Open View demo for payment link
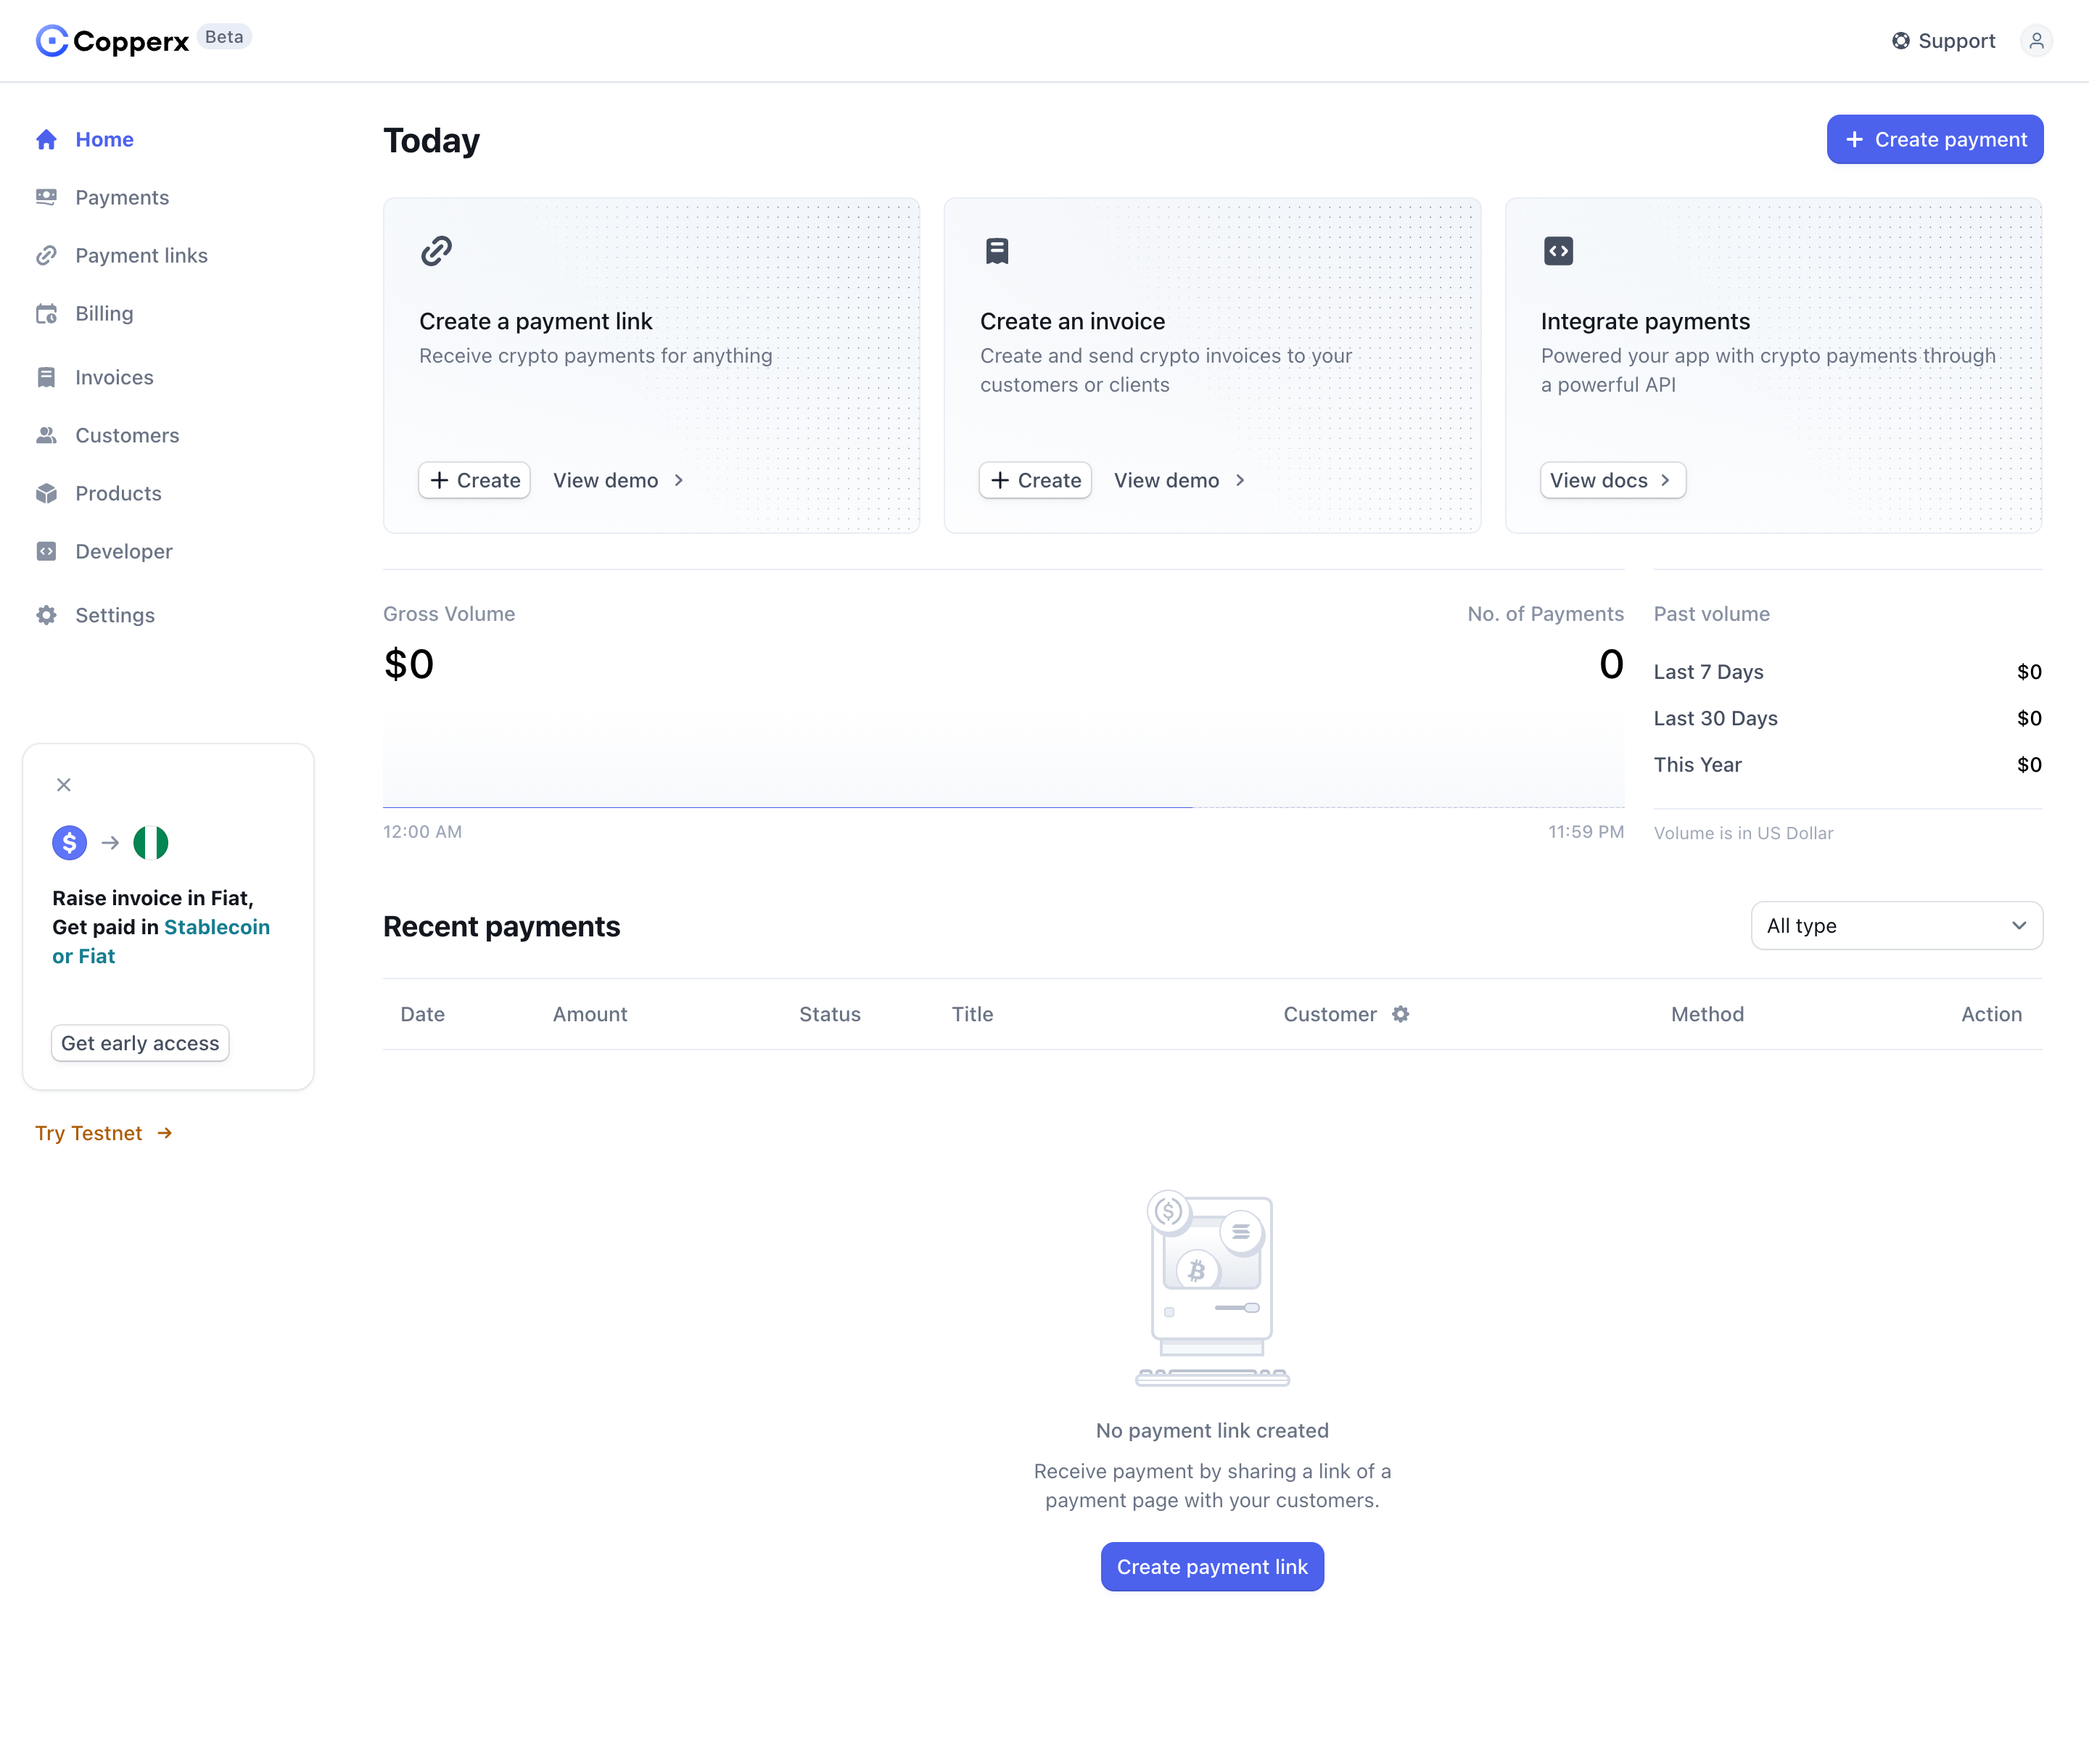The height and width of the screenshot is (1764, 2089). coord(619,480)
